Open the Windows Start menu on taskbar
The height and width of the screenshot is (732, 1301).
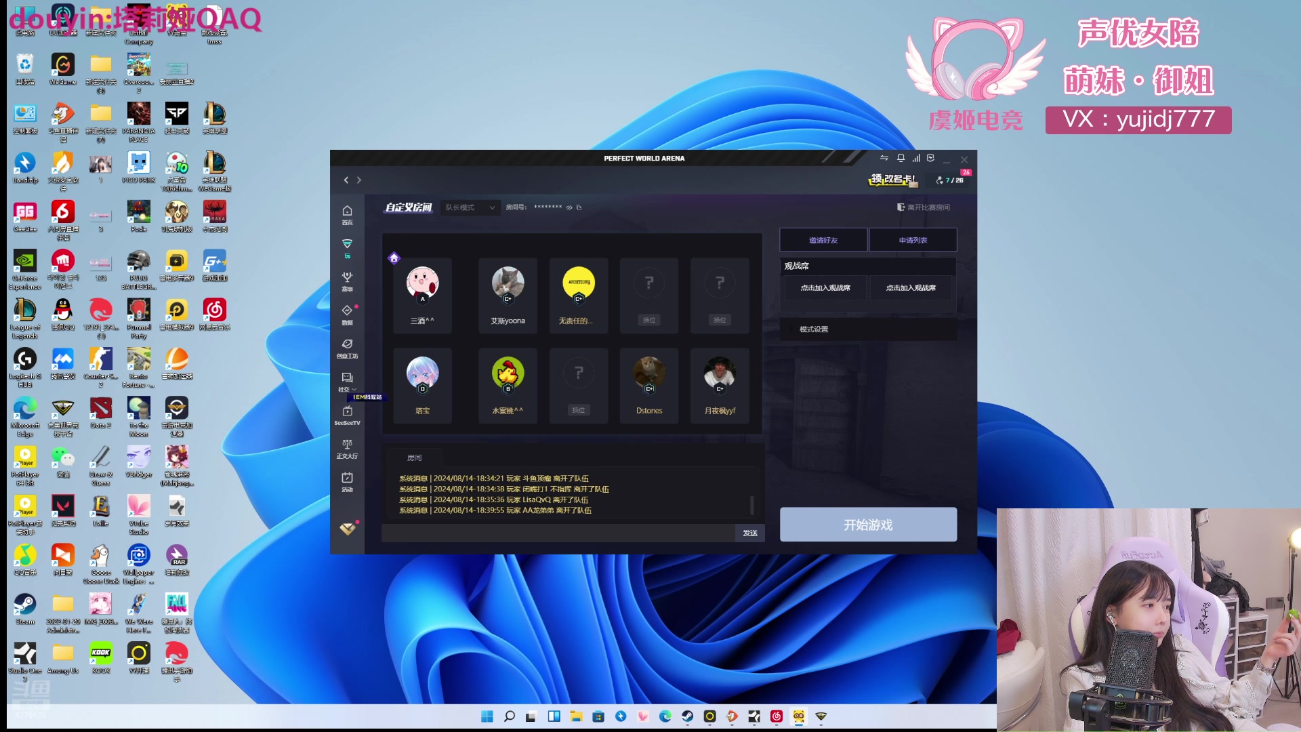[x=487, y=716]
